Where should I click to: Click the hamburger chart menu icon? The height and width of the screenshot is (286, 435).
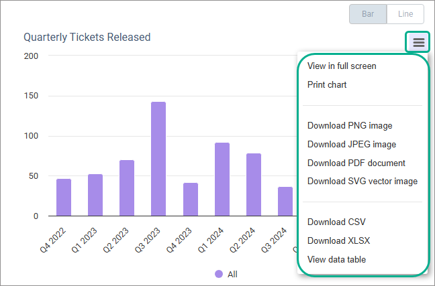point(419,42)
